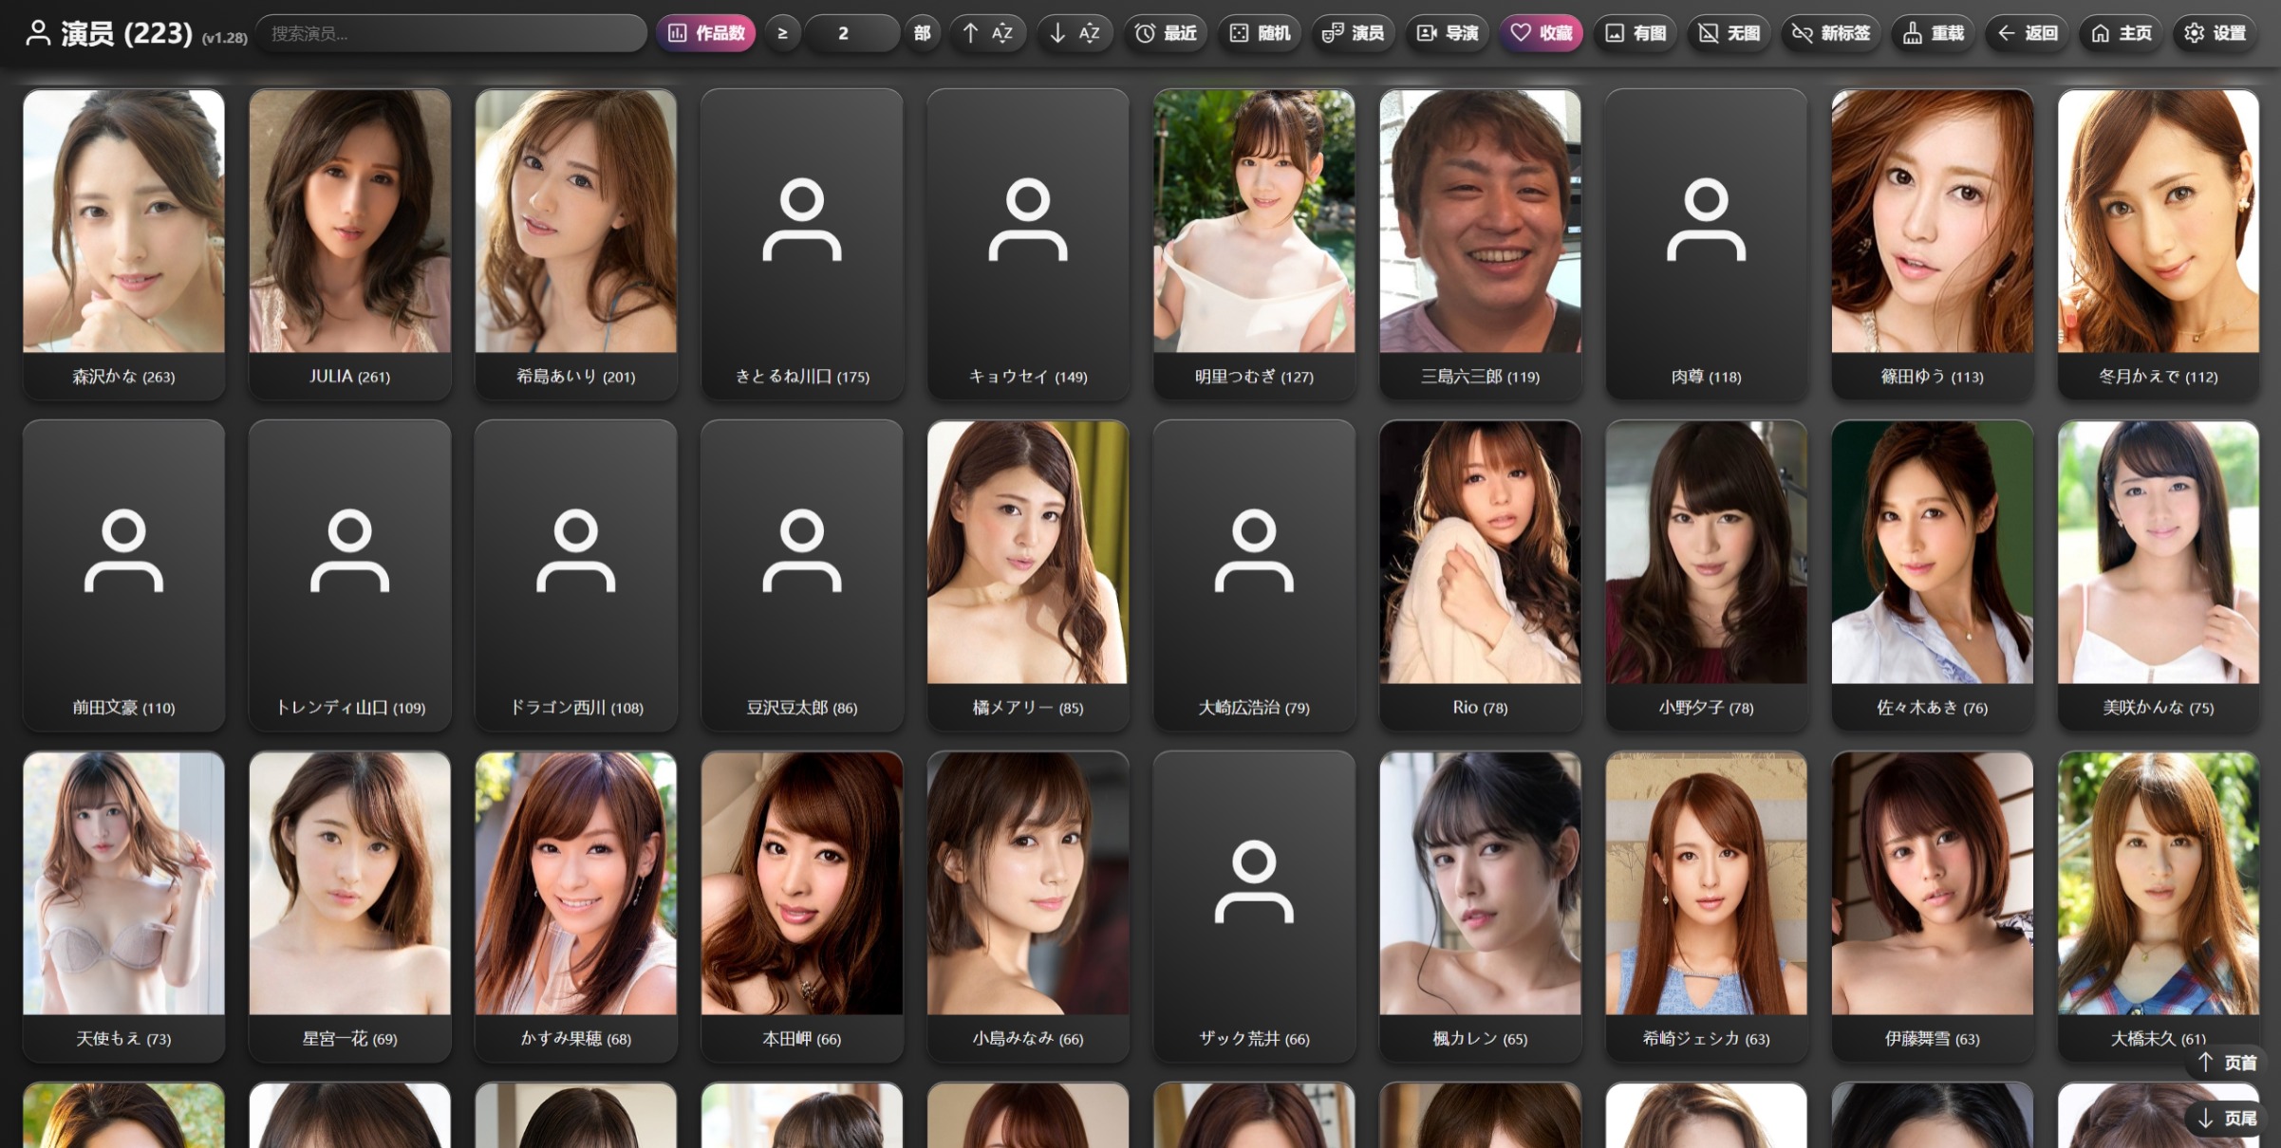Jump to 页尾 (page bottom)
Image resolution: width=2281 pixels, height=1148 pixels.
point(2227,1119)
